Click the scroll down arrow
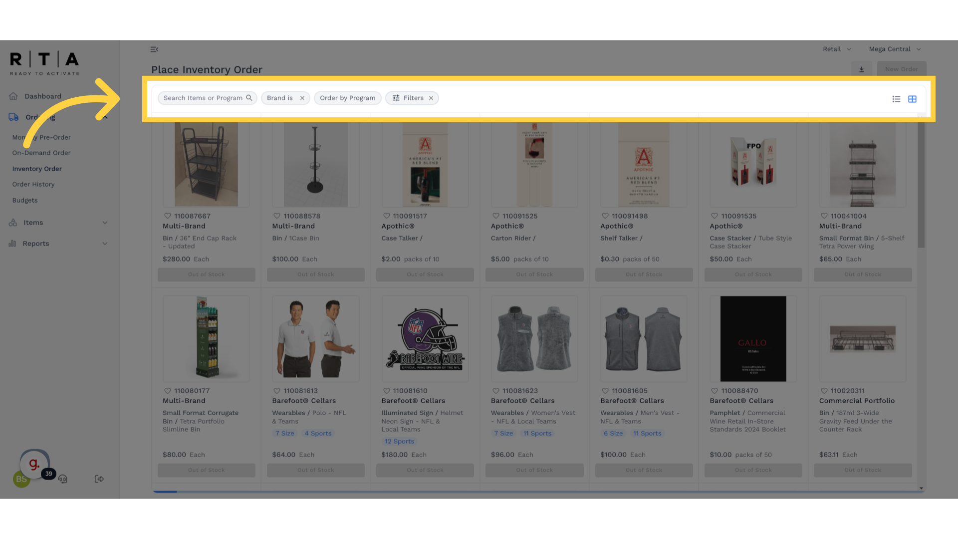Viewport: 958px width, 539px height. pyautogui.click(x=921, y=488)
